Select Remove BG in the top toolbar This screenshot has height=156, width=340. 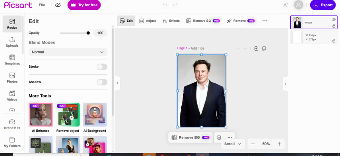[203, 21]
